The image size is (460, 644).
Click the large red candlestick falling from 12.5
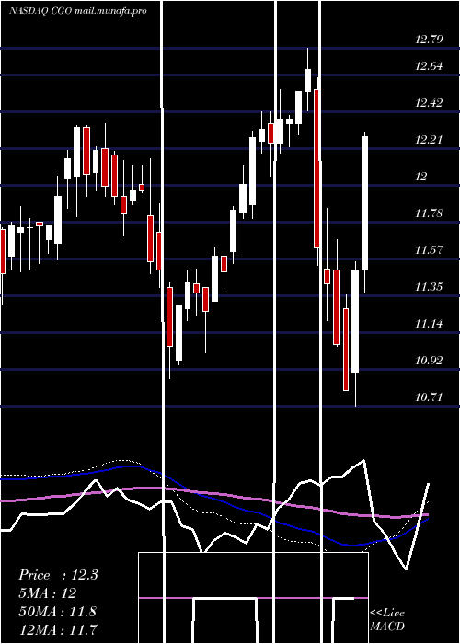point(316,168)
